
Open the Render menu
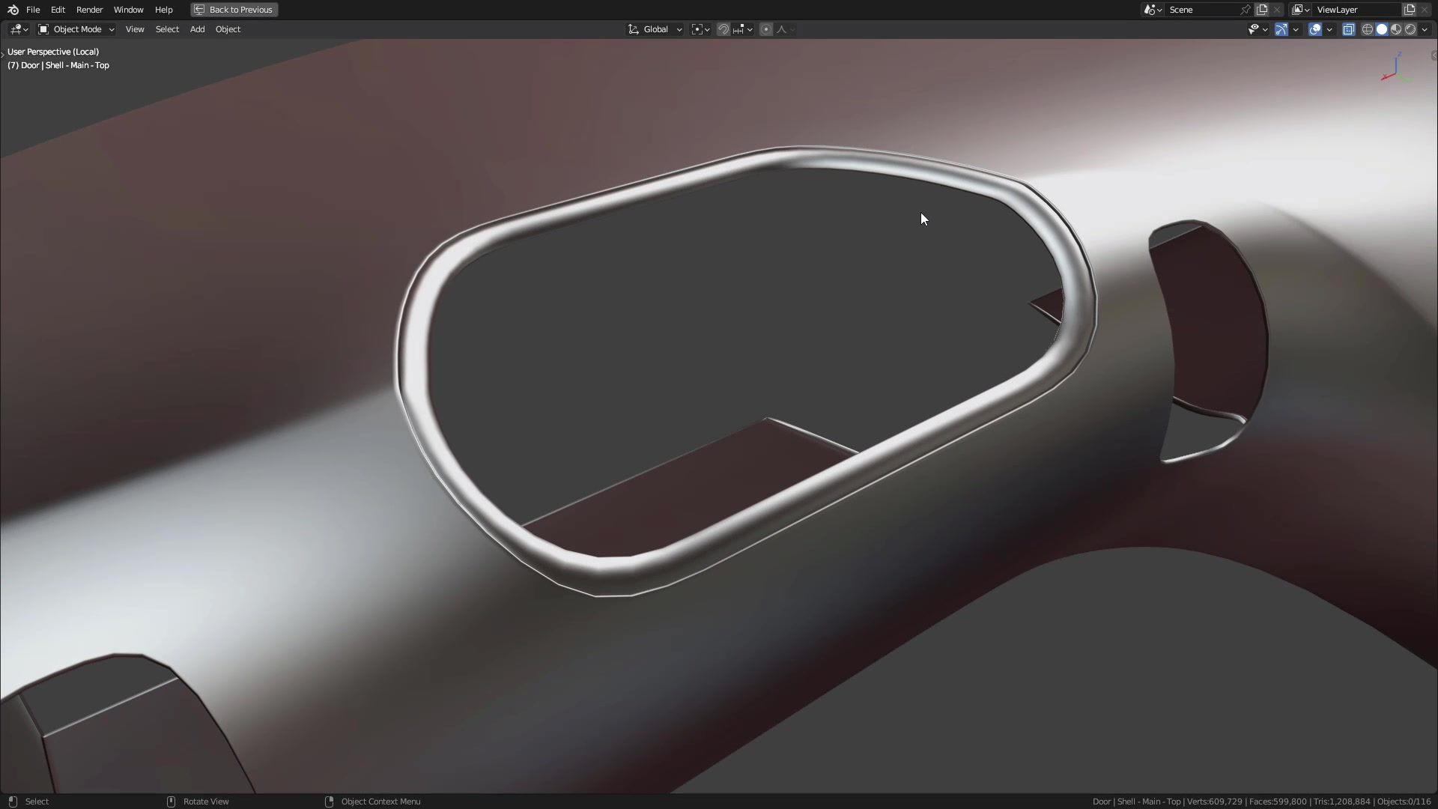coord(89,10)
